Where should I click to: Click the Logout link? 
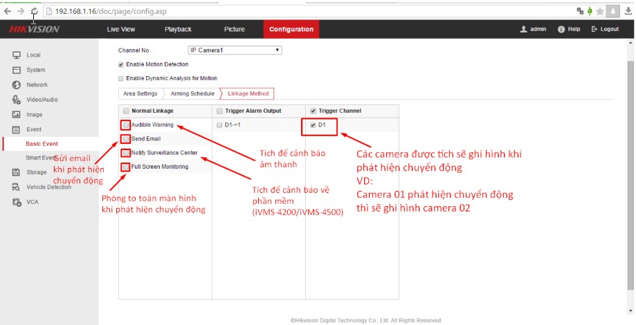pos(605,29)
